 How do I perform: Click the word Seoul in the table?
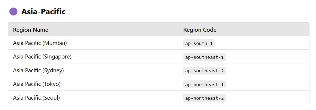(51, 98)
